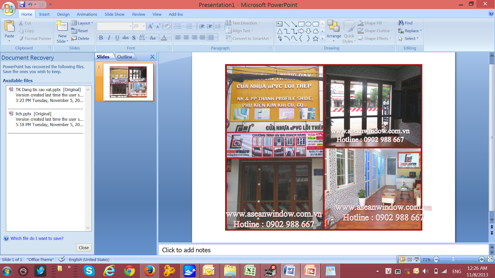Image resolution: width=495 pixels, height=278 pixels.
Task: Save presentation from Quick Access toolbar
Action: click(22, 4)
